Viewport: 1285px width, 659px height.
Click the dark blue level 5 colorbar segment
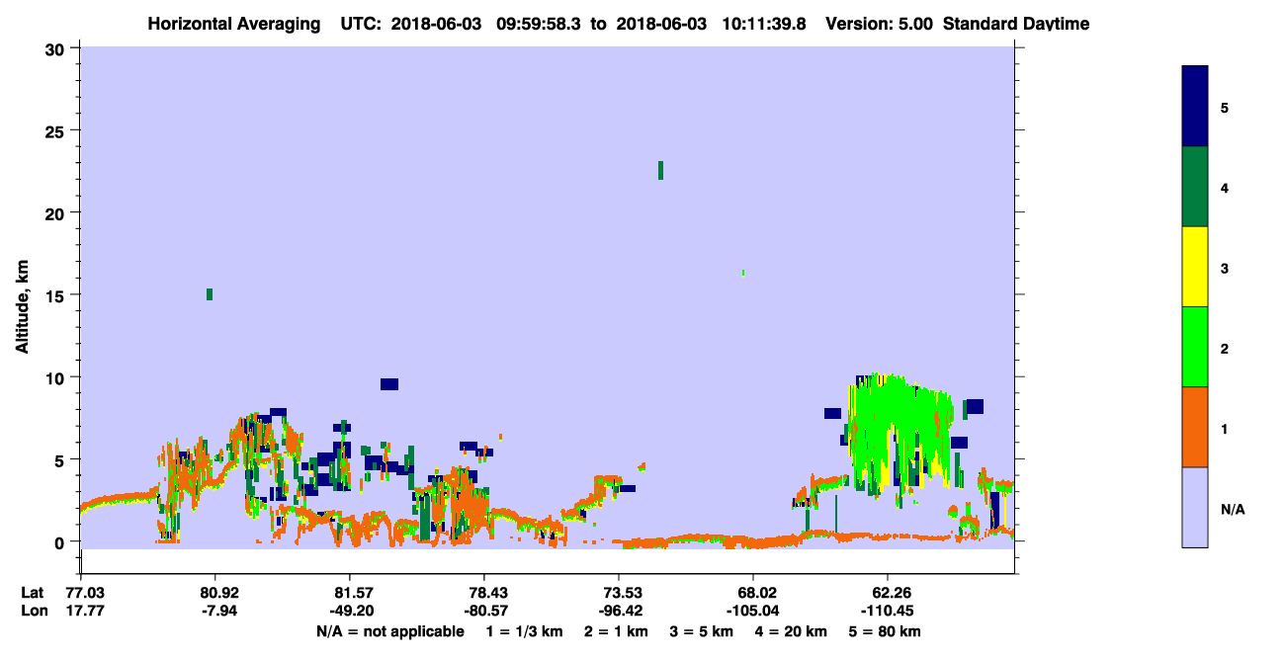pos(1195,106)
